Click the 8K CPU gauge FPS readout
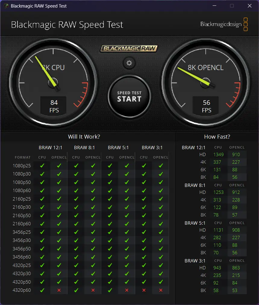Screen dimensions: 259x305 point(54,106)
